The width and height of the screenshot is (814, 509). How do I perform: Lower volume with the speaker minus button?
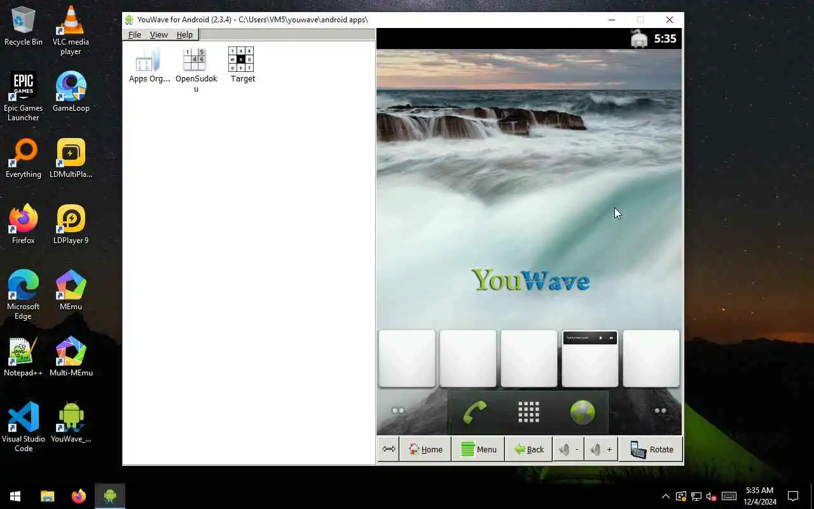coord(569,449)
